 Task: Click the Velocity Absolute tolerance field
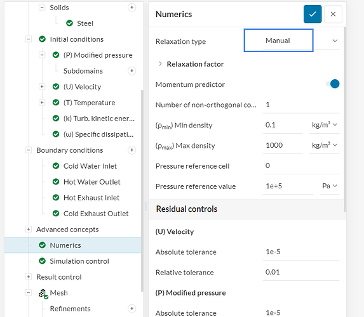tap(301, 252)
